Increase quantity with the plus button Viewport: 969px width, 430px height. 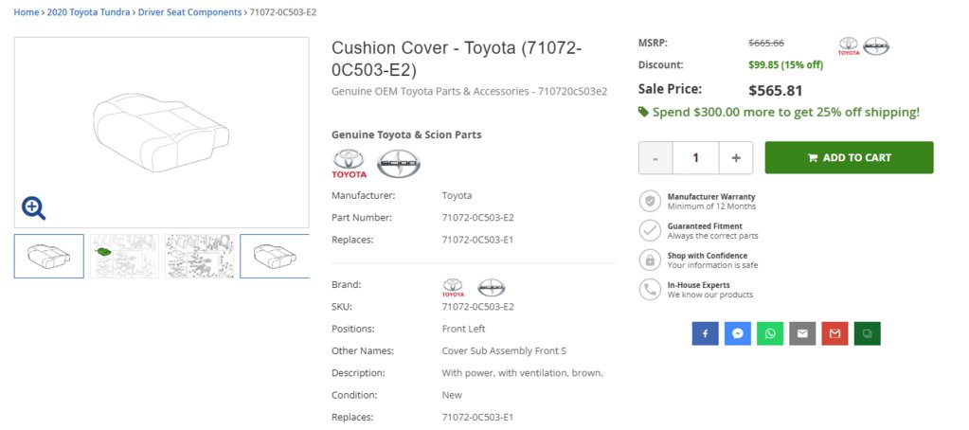pyautogui.click(x=736, y=157)
